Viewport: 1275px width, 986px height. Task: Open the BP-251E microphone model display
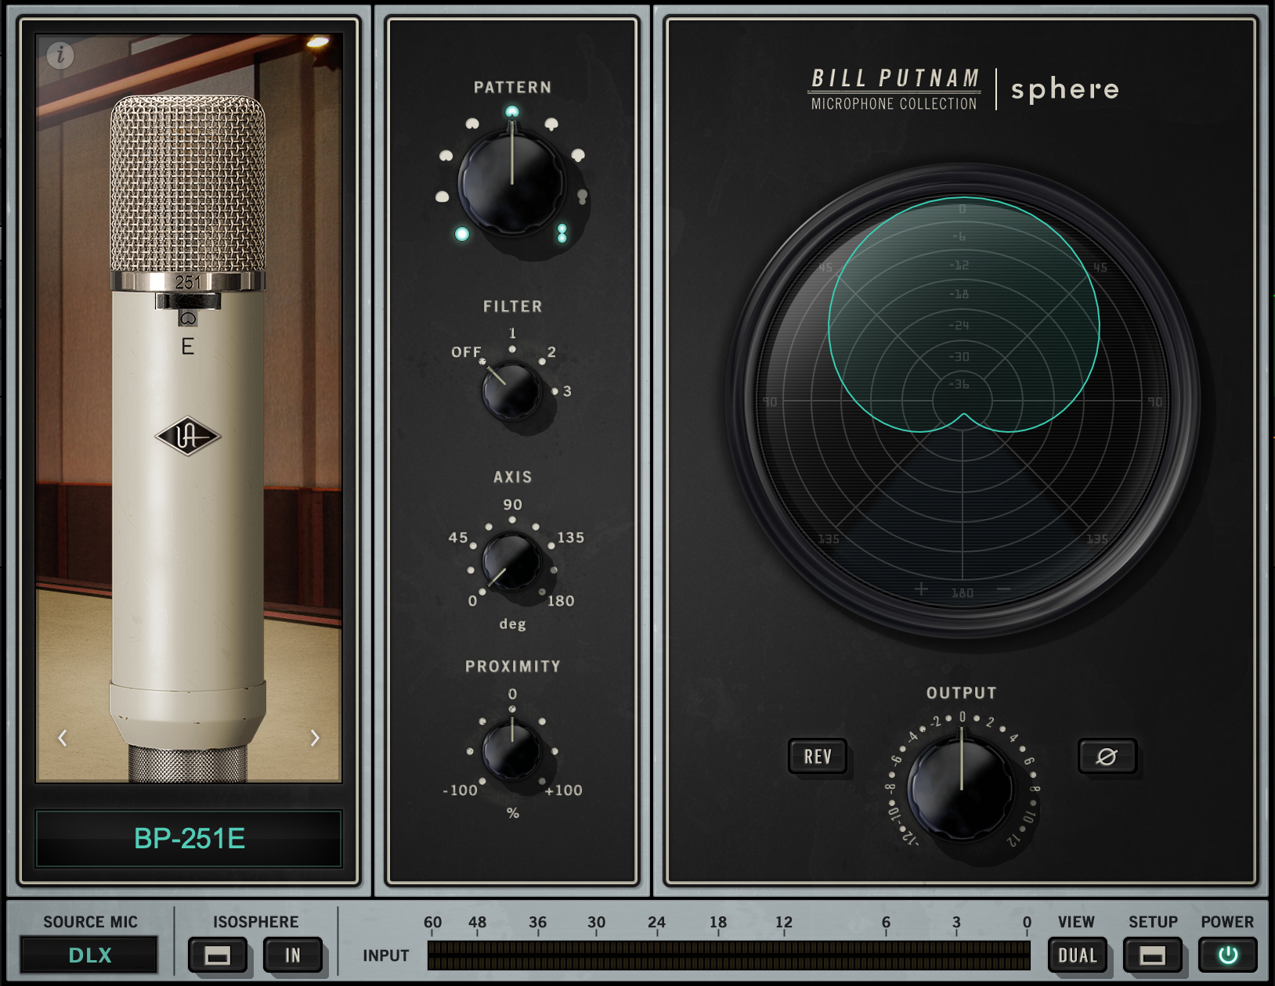point(189,839)
